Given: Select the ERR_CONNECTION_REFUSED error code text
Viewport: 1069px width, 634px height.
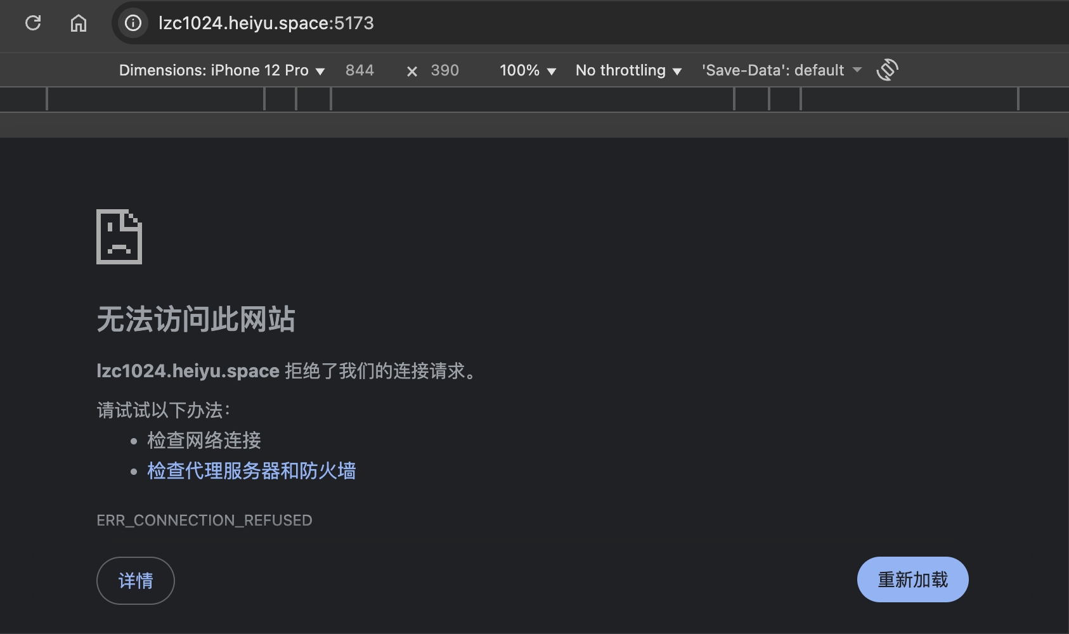Looking at the screenshot, I should (x=204, y=521).
